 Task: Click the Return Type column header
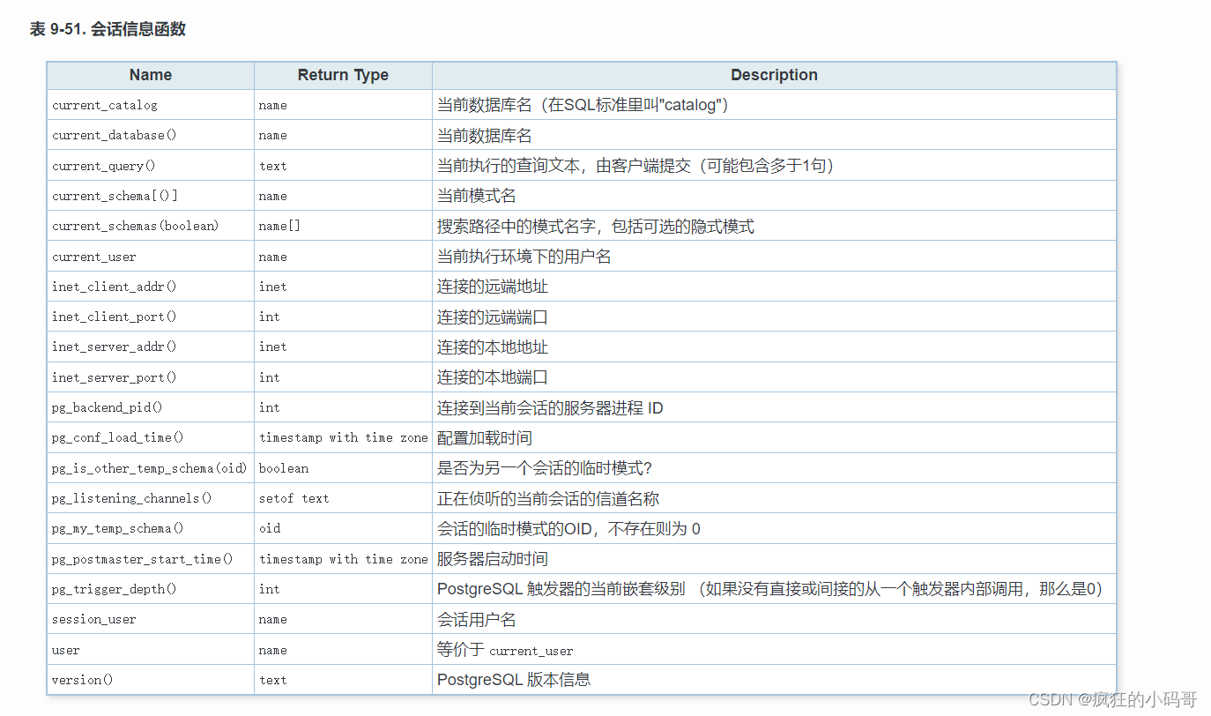tap(343, 75)
